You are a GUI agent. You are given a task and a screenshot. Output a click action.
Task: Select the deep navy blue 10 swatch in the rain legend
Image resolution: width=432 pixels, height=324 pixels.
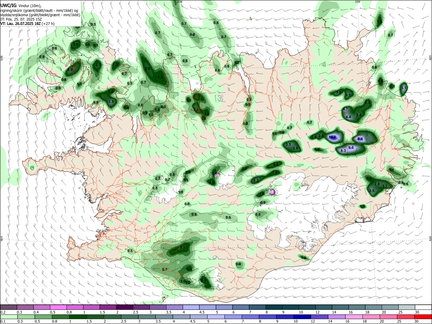coord(301,317)
